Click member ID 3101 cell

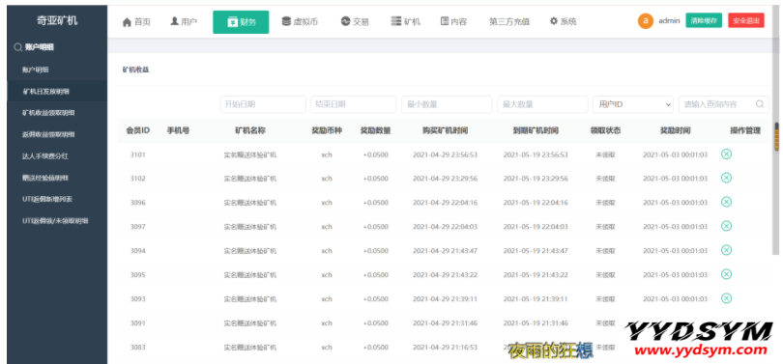click(x=138, y=154)
